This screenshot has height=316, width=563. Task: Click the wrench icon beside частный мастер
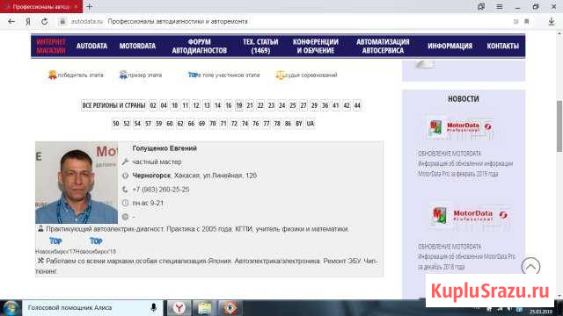(125, 162)
